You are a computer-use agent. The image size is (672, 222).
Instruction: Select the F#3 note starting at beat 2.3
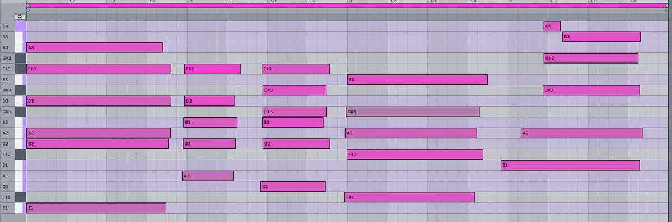click(296, 69)
